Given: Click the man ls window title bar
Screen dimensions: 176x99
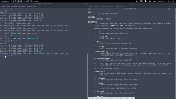Looking at the screenshot, I should click(132, 4).
